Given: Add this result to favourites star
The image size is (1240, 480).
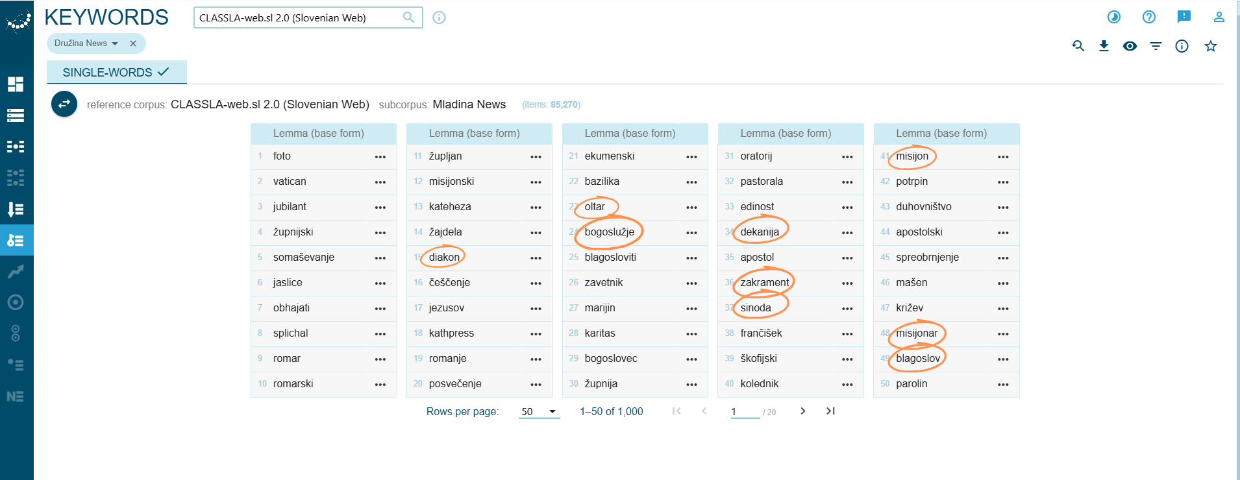Looking at the screenshot, I should 1211,46.
